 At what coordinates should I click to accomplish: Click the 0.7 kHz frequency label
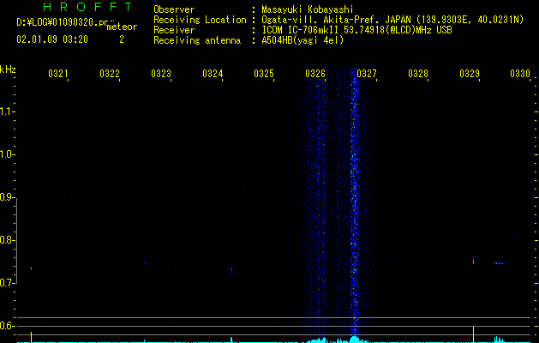(x=7, y=283)
